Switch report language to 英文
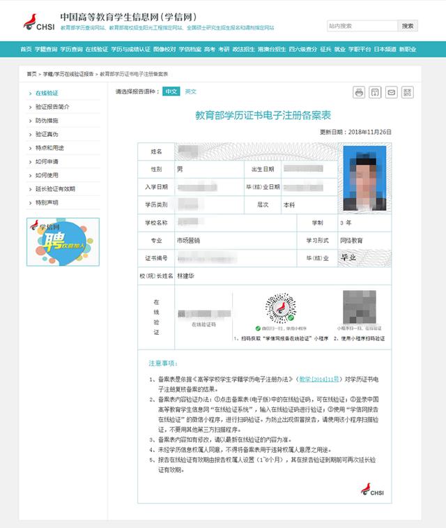The height and width of the screenshot is (528, 446). (190, 91)
